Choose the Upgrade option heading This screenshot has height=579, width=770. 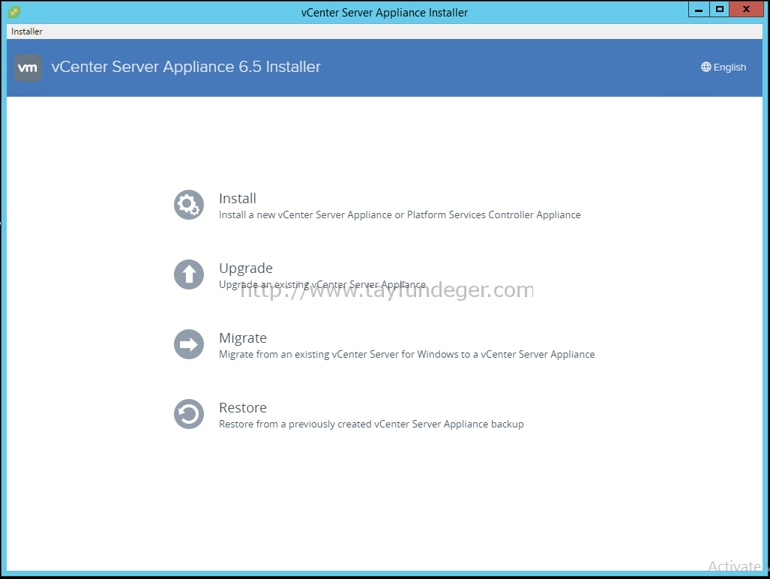click(x=245, y=268)
